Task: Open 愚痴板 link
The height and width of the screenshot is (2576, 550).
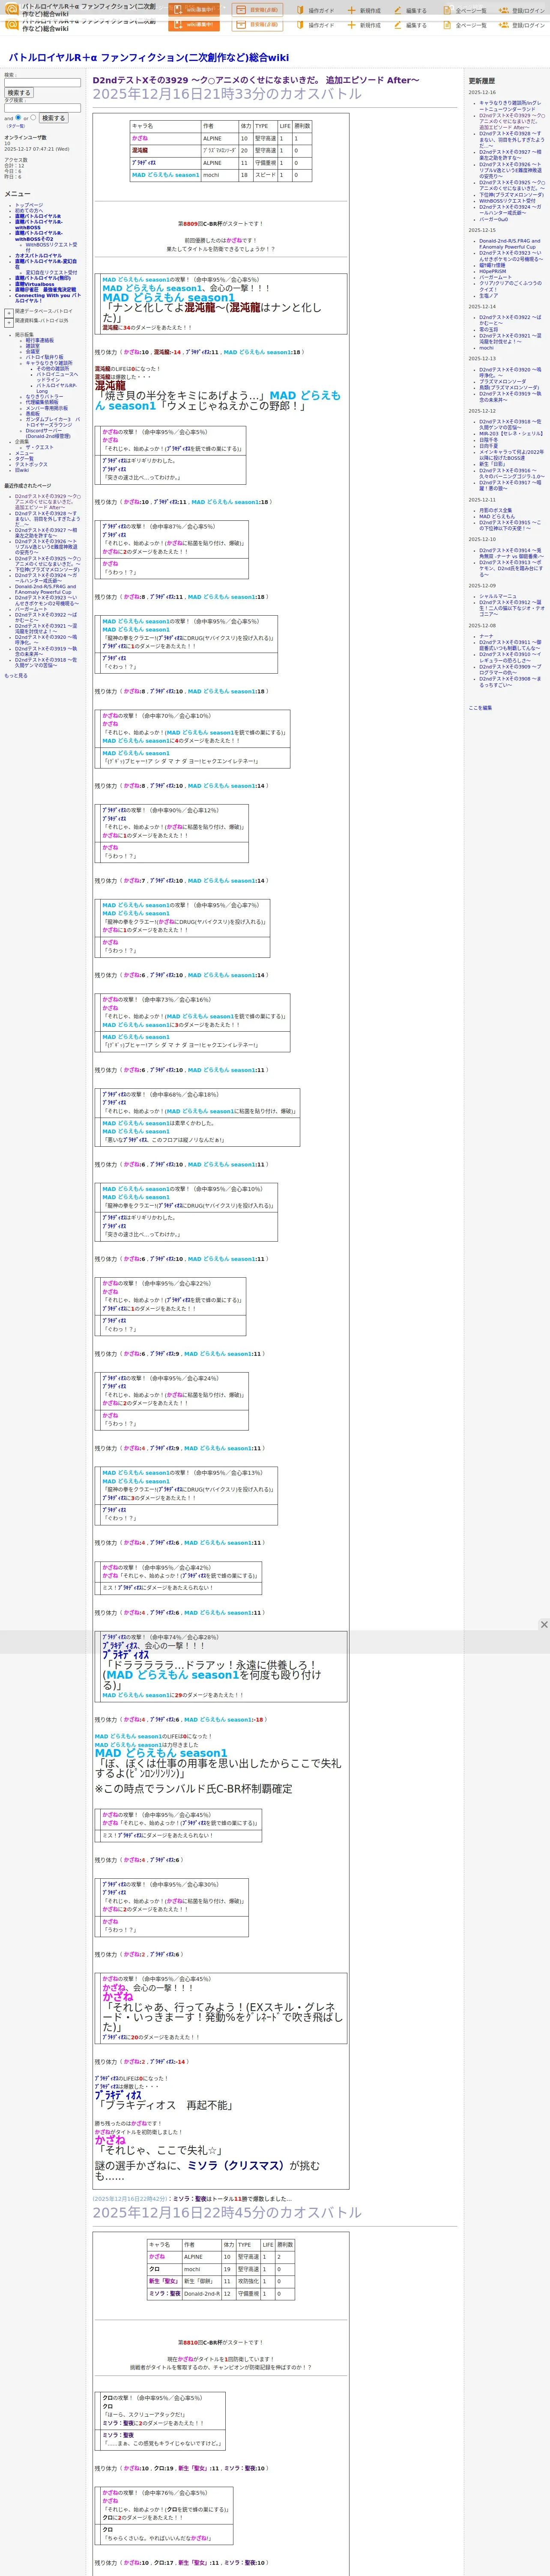Action: (x=33, y=413)
